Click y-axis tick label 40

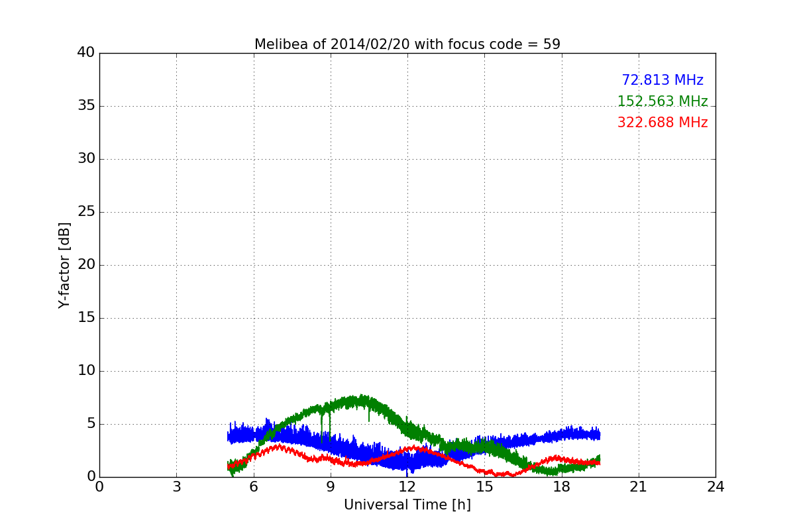(86, 53)
